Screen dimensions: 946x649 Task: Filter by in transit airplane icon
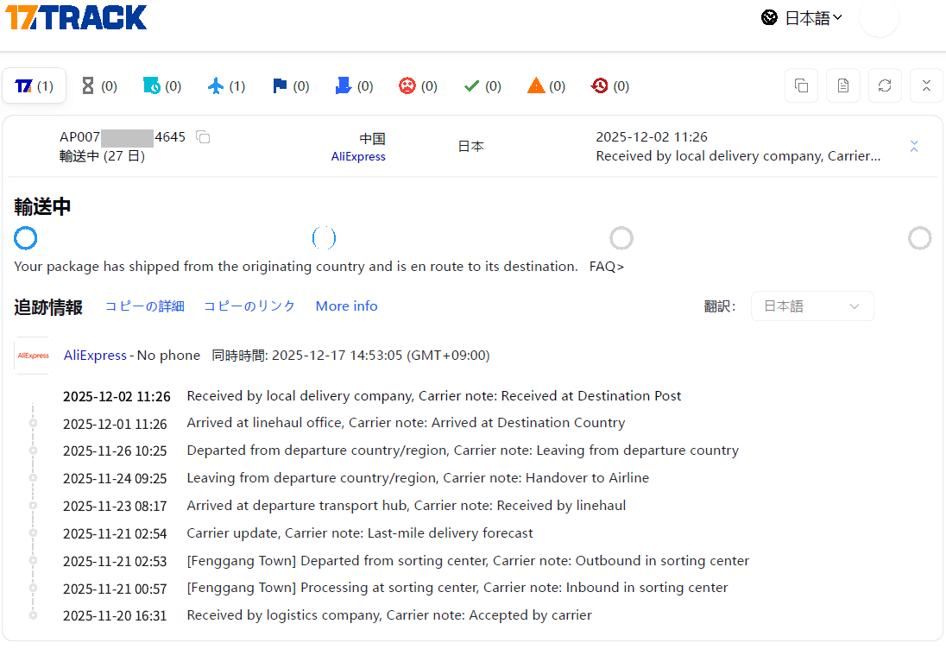pos(226,86)
